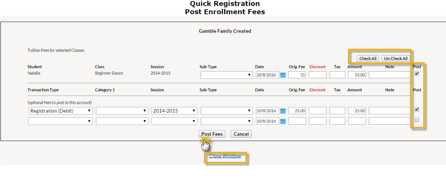Uncheck Post box for Registration fee
446x182 pixels.
click(417, 109)
